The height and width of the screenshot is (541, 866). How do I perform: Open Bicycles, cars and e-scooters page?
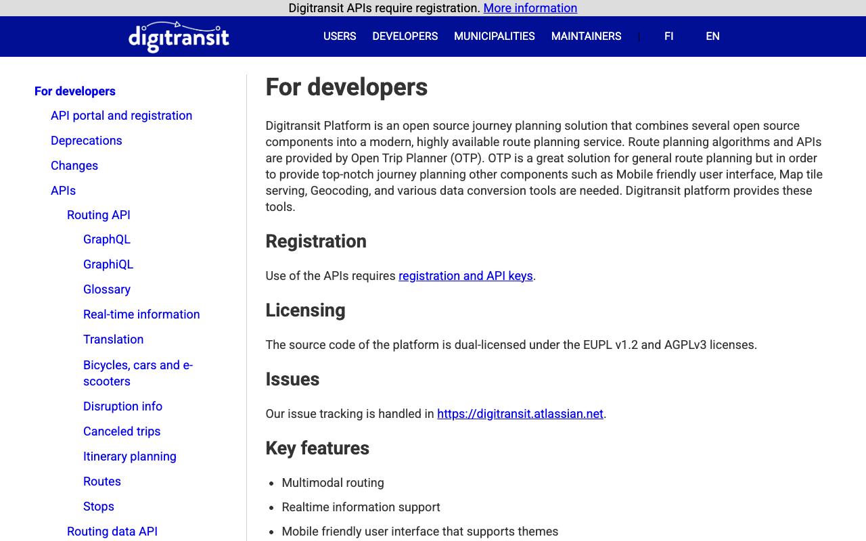click(138, 373)
